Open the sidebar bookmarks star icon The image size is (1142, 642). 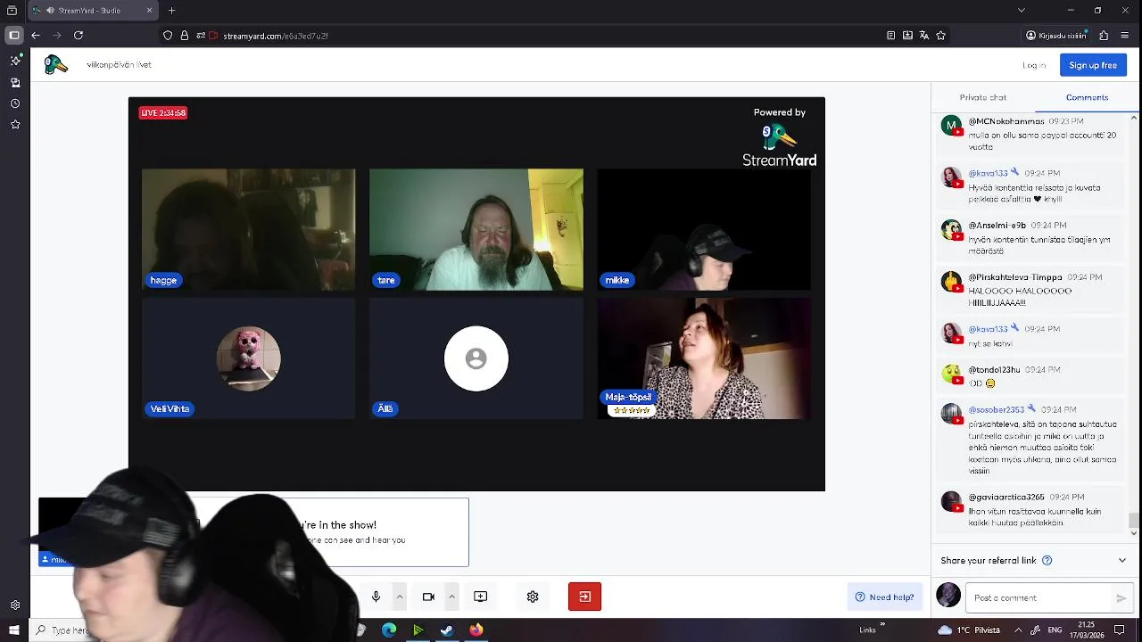pyautogui.click(x=15, y=125)
